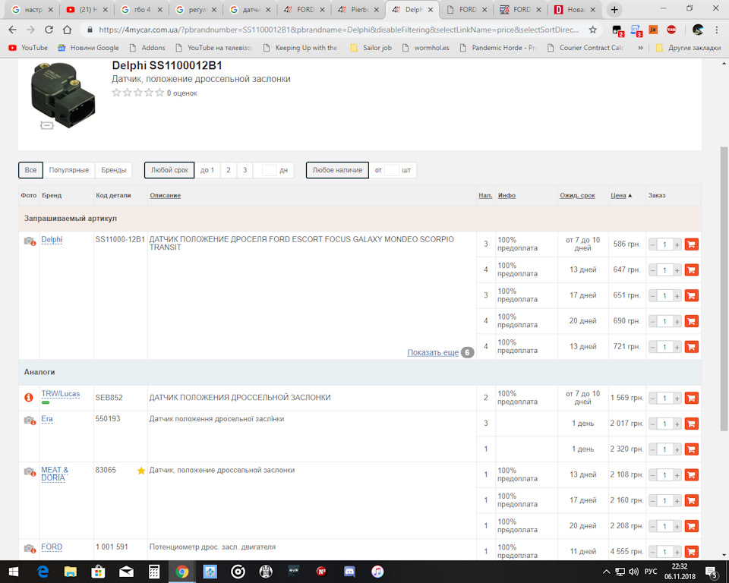Decrease quantity for the 586 грн. offer
The height and width of the screenshot is (583, 729).
tap(653, 244)
